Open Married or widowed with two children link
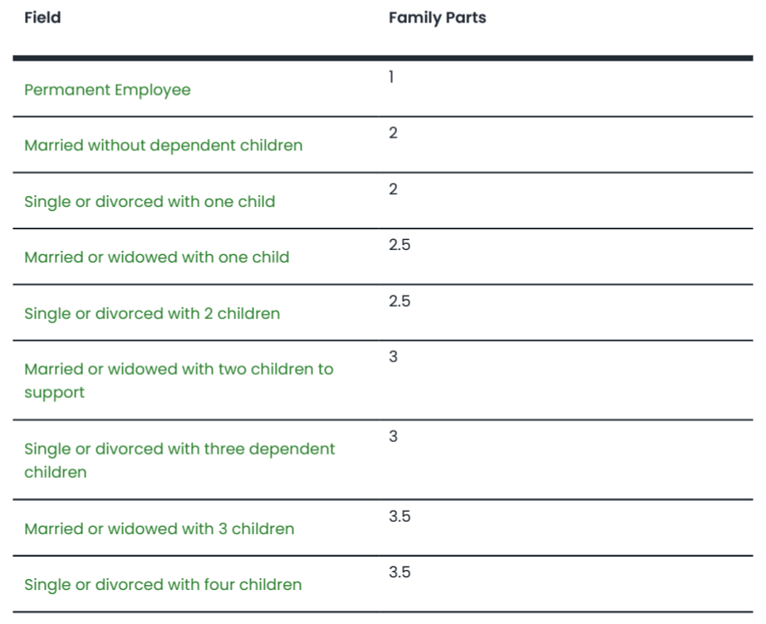The width and height of the screenshot is (766, 624). click(x=179, y=369)
